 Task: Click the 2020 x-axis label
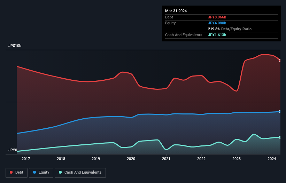pyautogui.click(x=131, y=159)
